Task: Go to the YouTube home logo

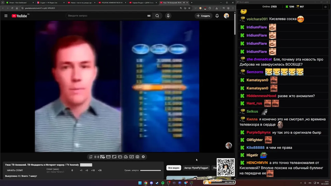Action: coord(19,16)
